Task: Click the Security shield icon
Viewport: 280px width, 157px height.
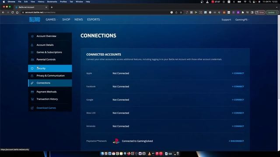Action: pyautogui.click(x=32, y=68)
